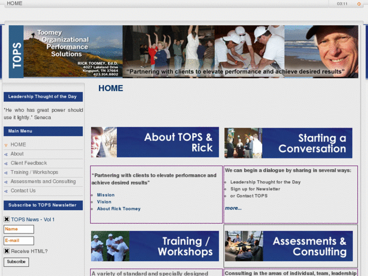Click or Contact TOPS list item
The image size is (368, 276).
(x=249, y=195)
